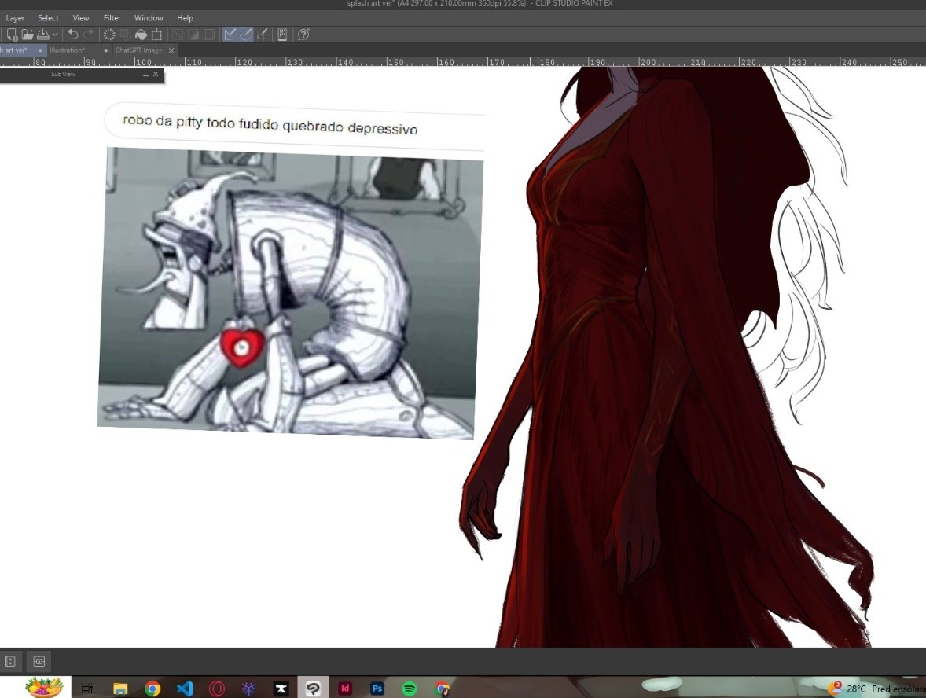Toggle Snap to Special Ruler
The height and width of the screenshot is (698, 926).
(246, 35)
